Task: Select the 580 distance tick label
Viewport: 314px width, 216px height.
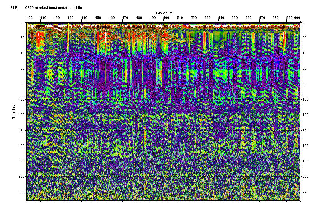Action: click(276, 17)
